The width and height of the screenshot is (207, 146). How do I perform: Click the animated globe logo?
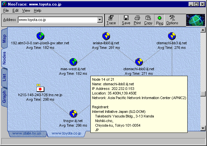click(195, 20)
